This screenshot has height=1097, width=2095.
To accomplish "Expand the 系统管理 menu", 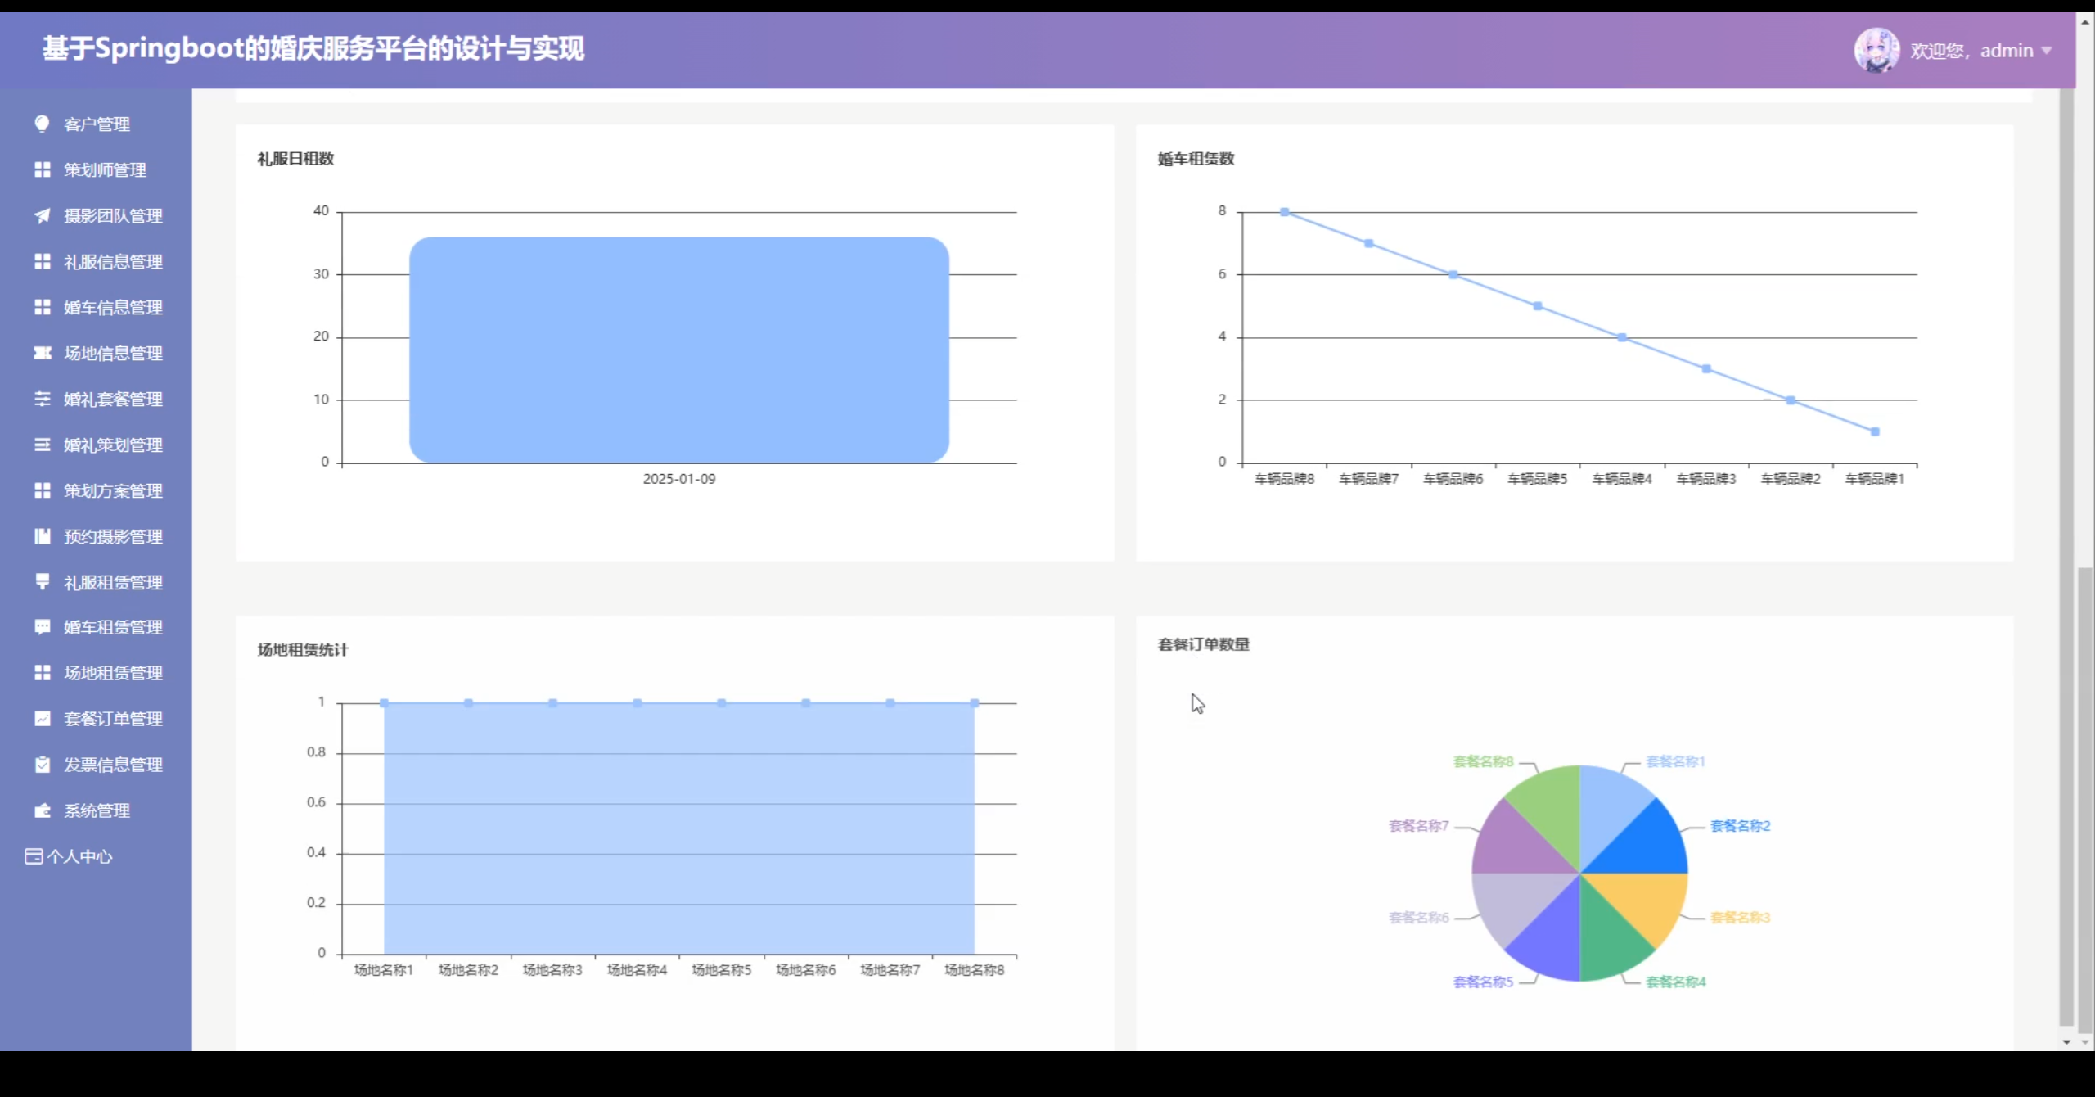I will tap(97, 810).
